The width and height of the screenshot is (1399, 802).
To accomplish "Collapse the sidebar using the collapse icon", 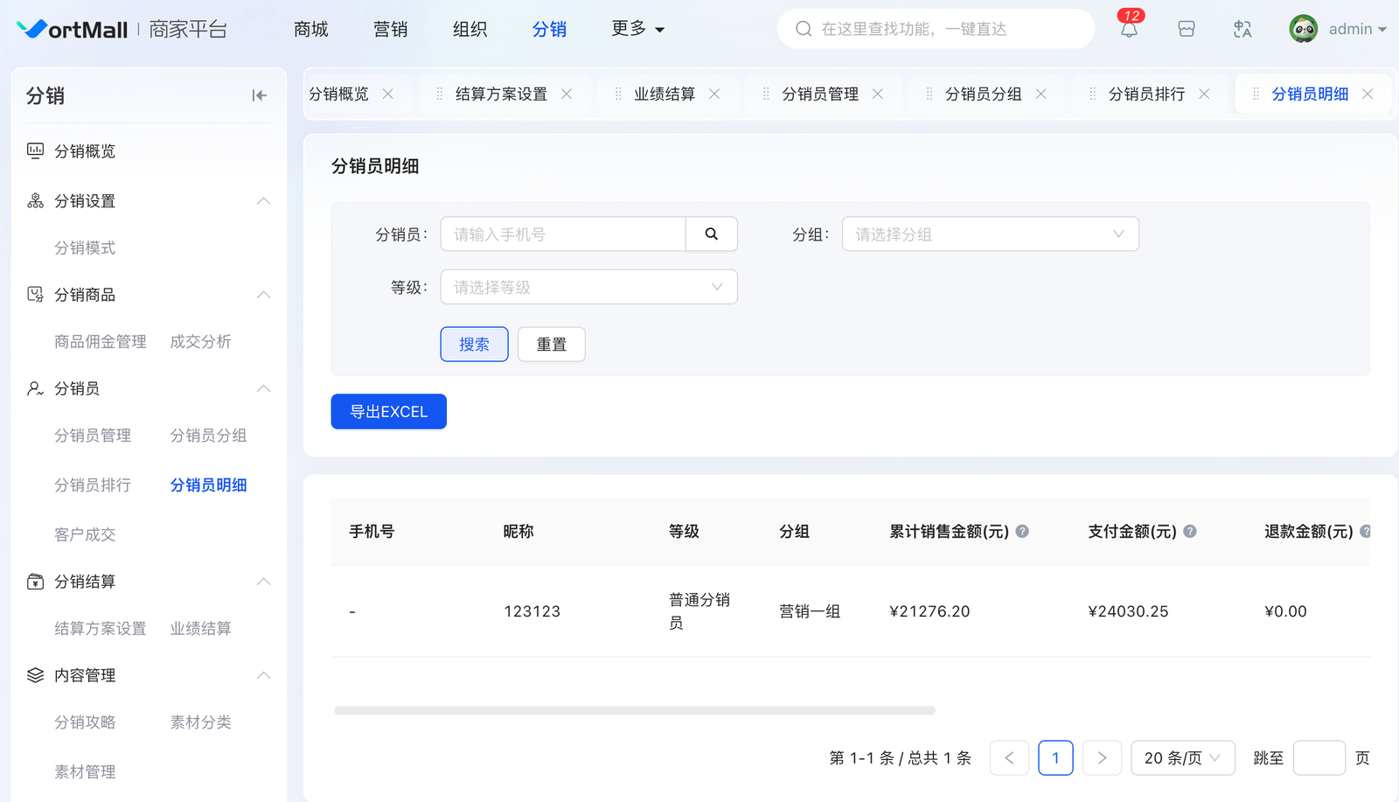I will 260,95.
